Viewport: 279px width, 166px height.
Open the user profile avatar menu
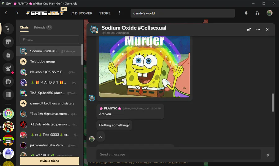[269, 13]
